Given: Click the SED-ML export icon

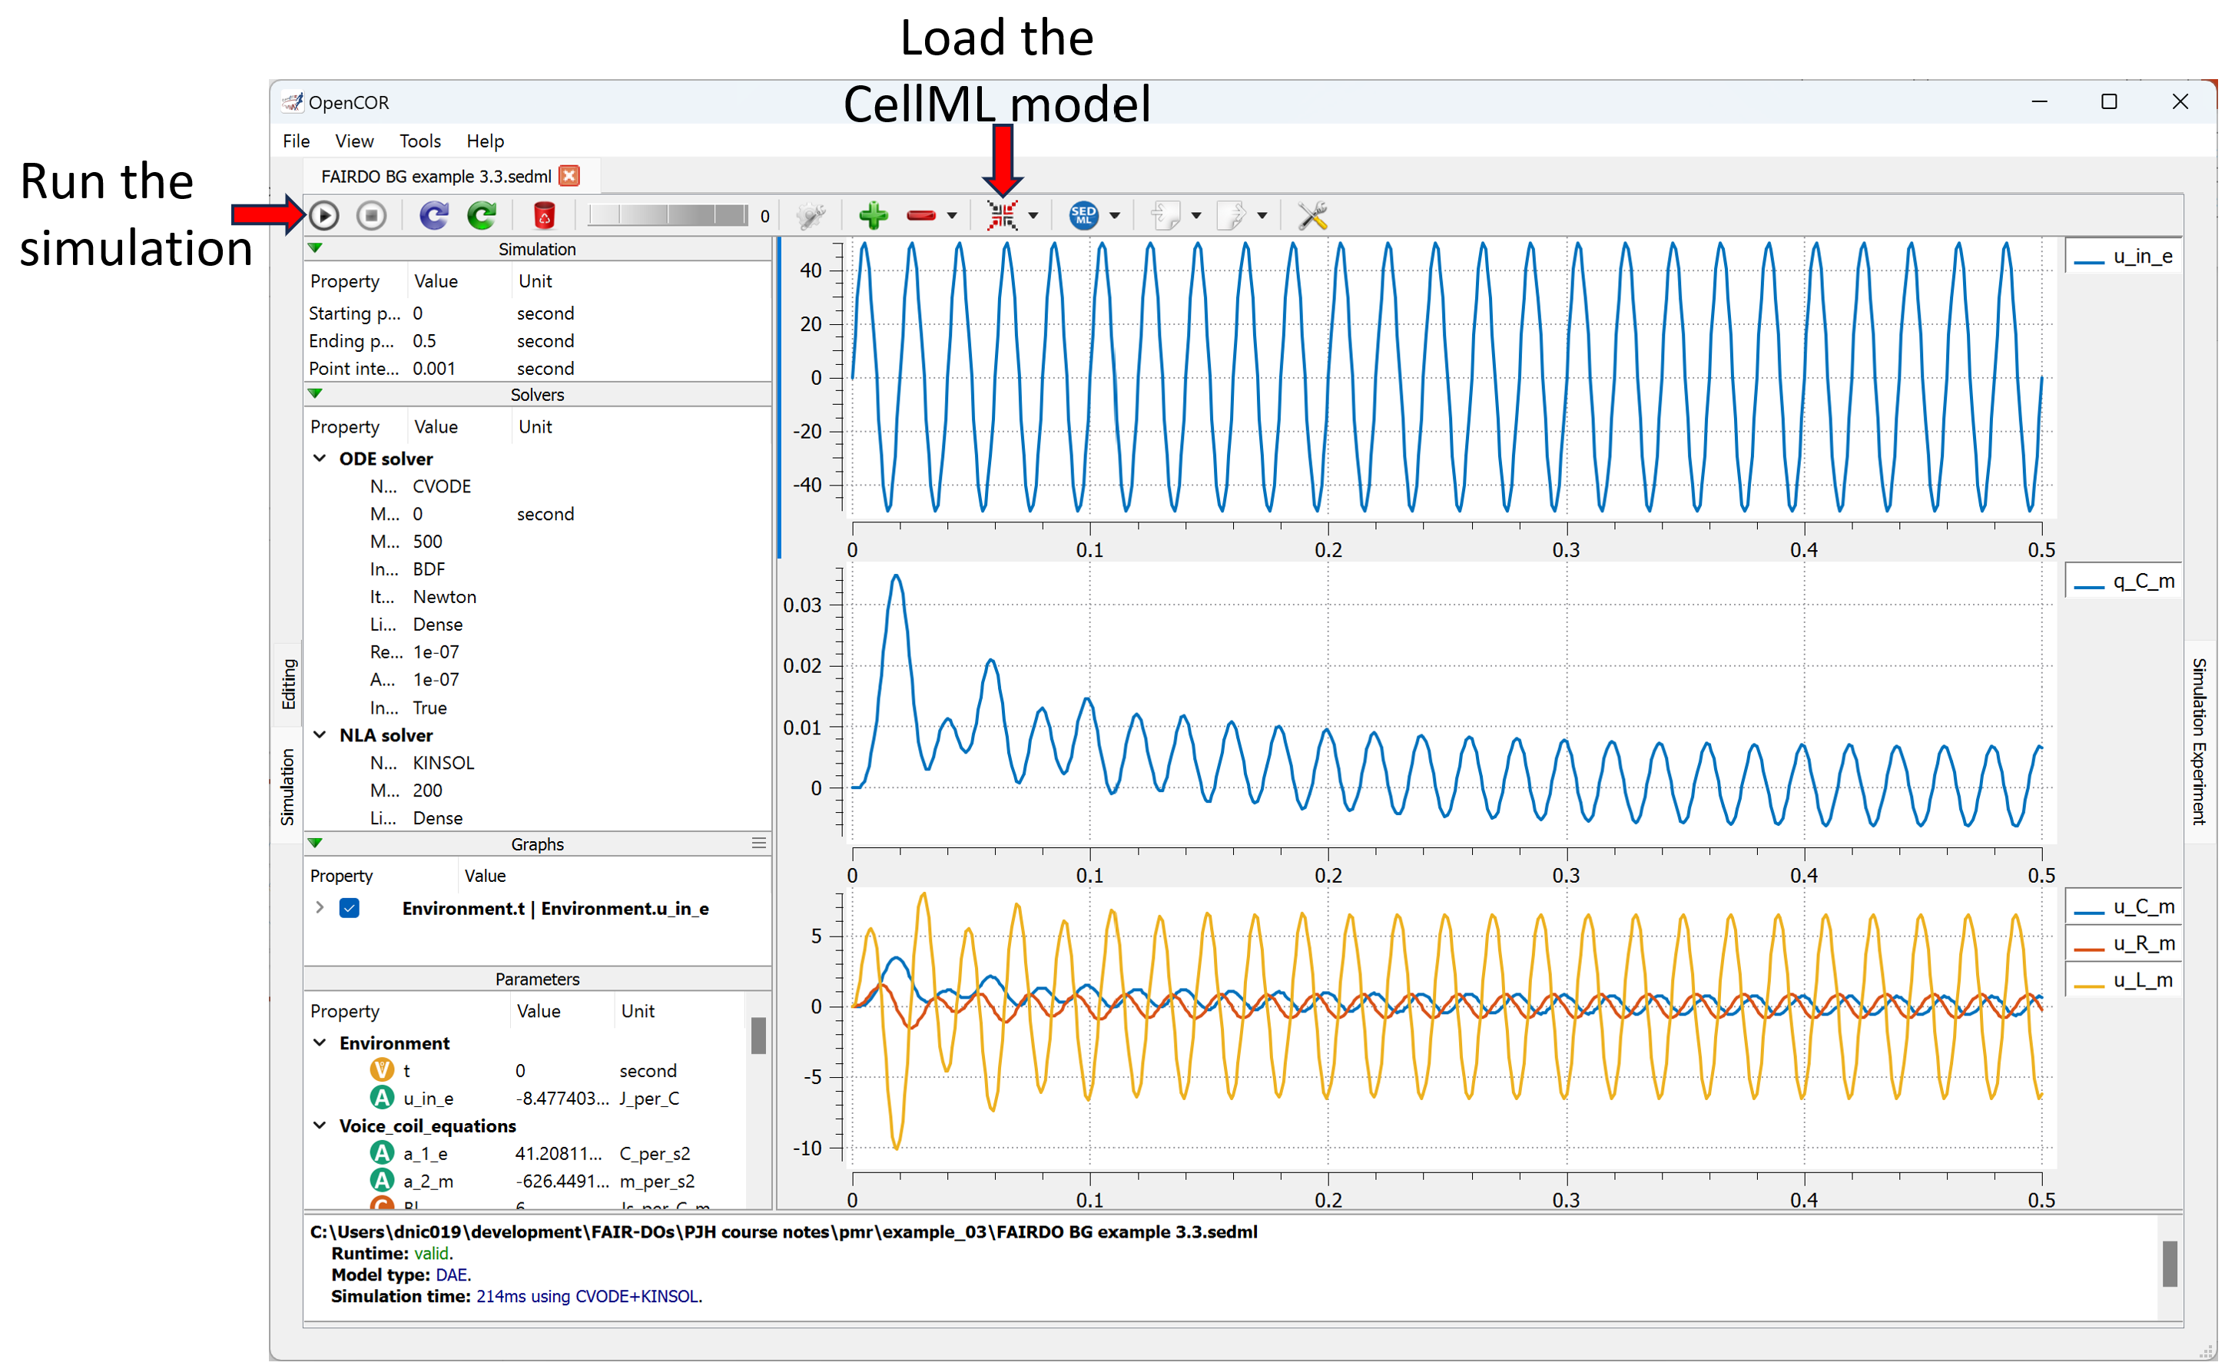Looking at the screenshot, I should pos(1083,215).
